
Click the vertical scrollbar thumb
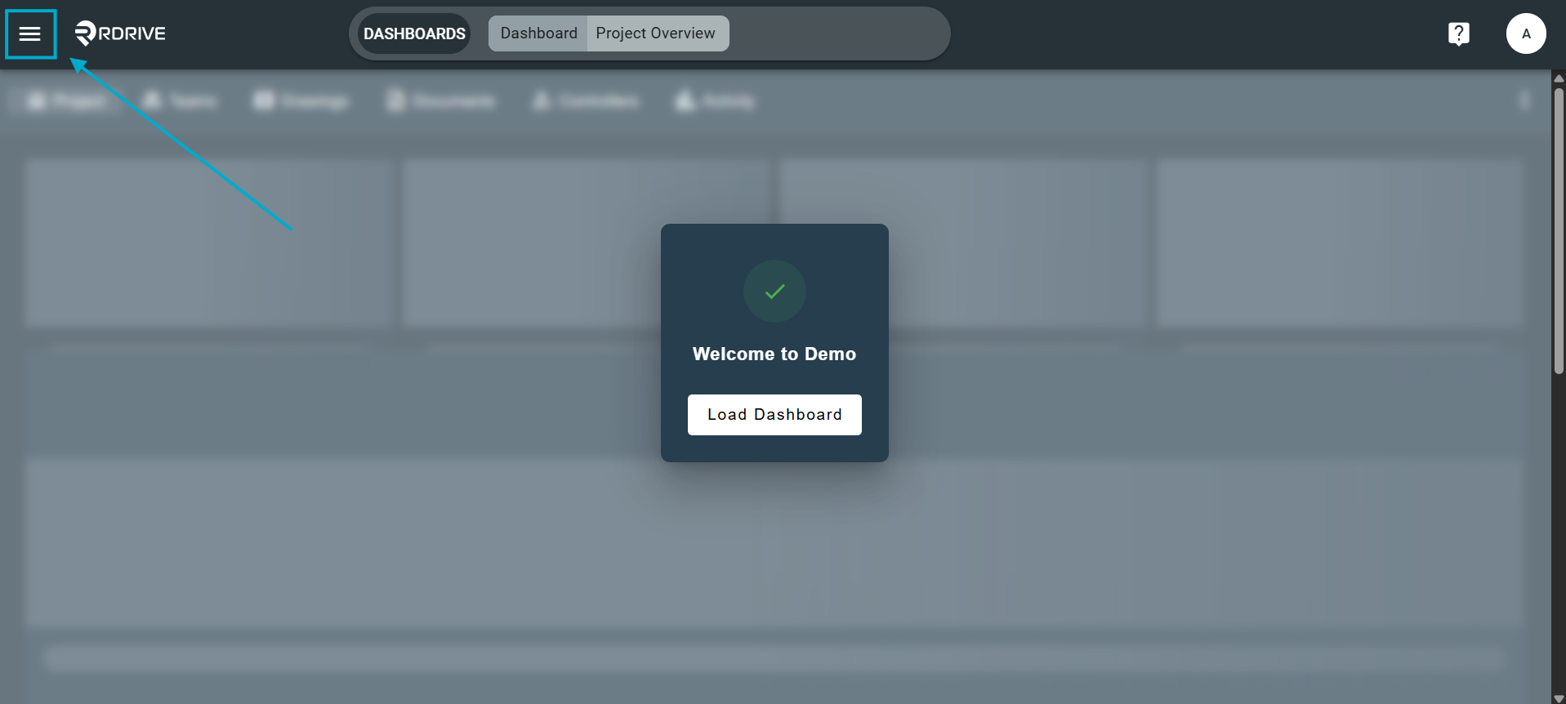coord(1559,230)
